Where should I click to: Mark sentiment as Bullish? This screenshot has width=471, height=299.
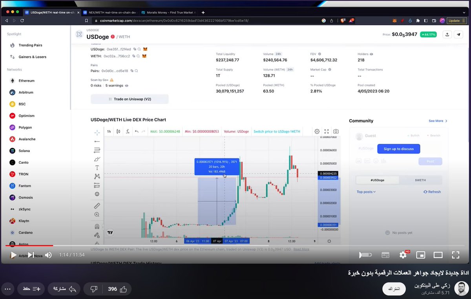(x=413, y=136)
